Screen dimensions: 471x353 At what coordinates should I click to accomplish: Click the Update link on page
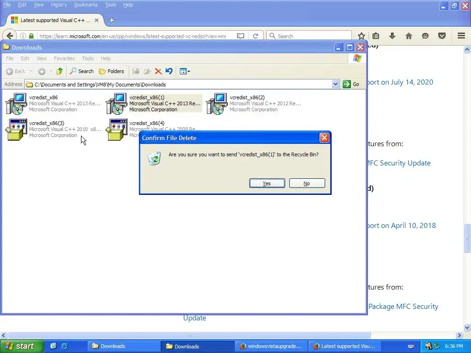pyautogui.click(x=195, y=318)
